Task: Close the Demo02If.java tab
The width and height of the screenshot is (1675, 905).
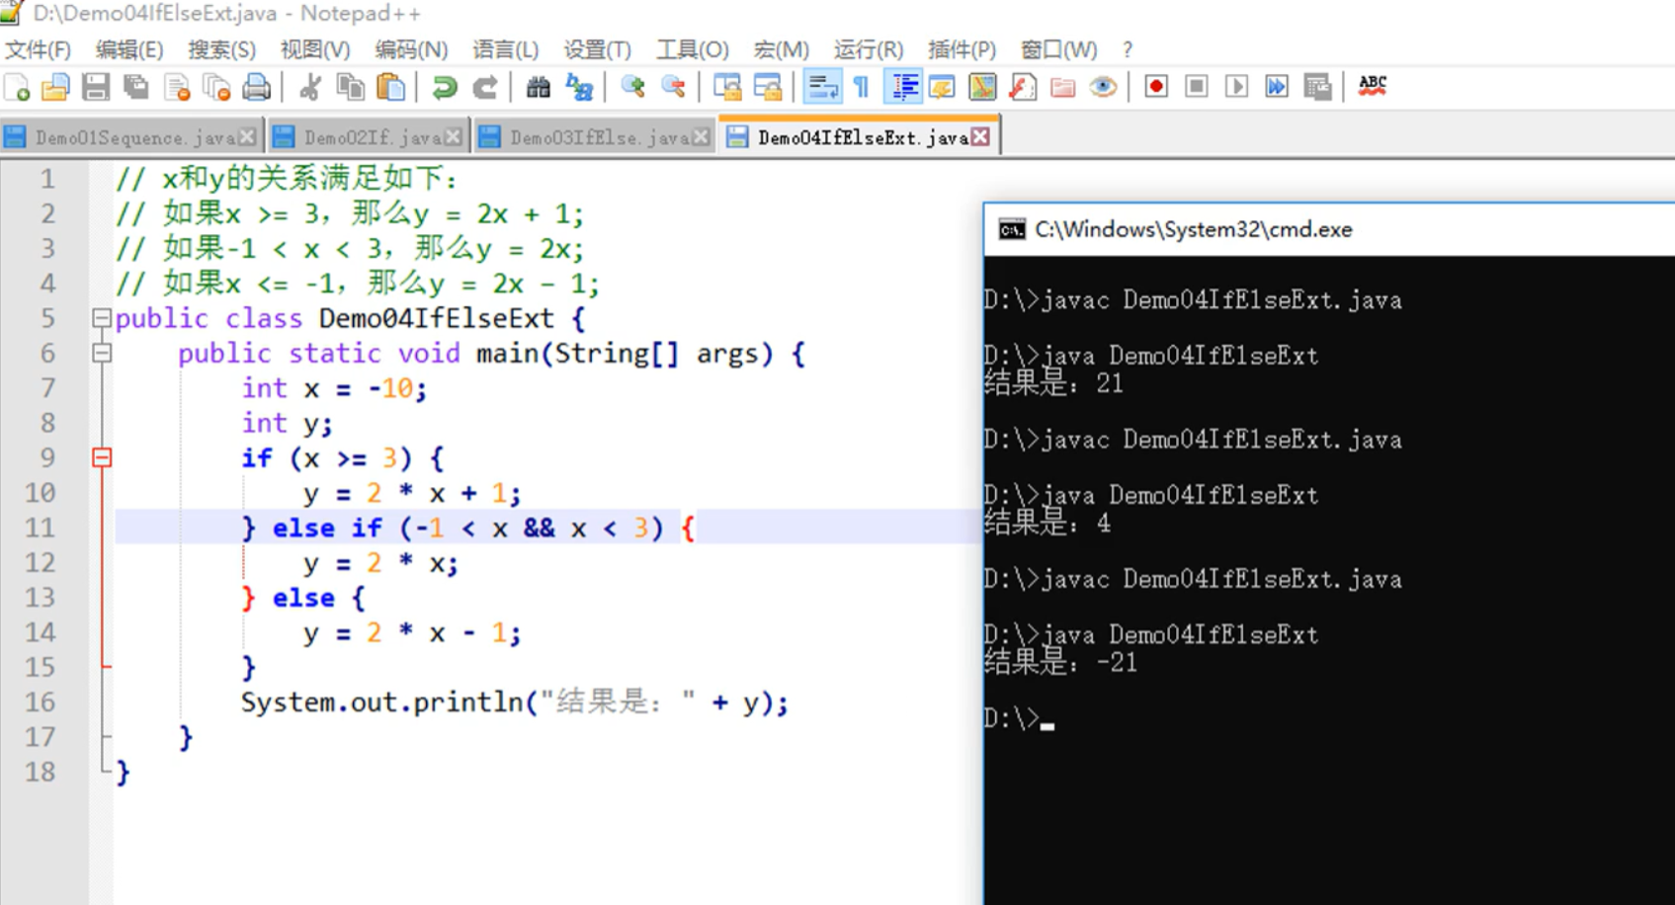Action: tap(453, 136)
